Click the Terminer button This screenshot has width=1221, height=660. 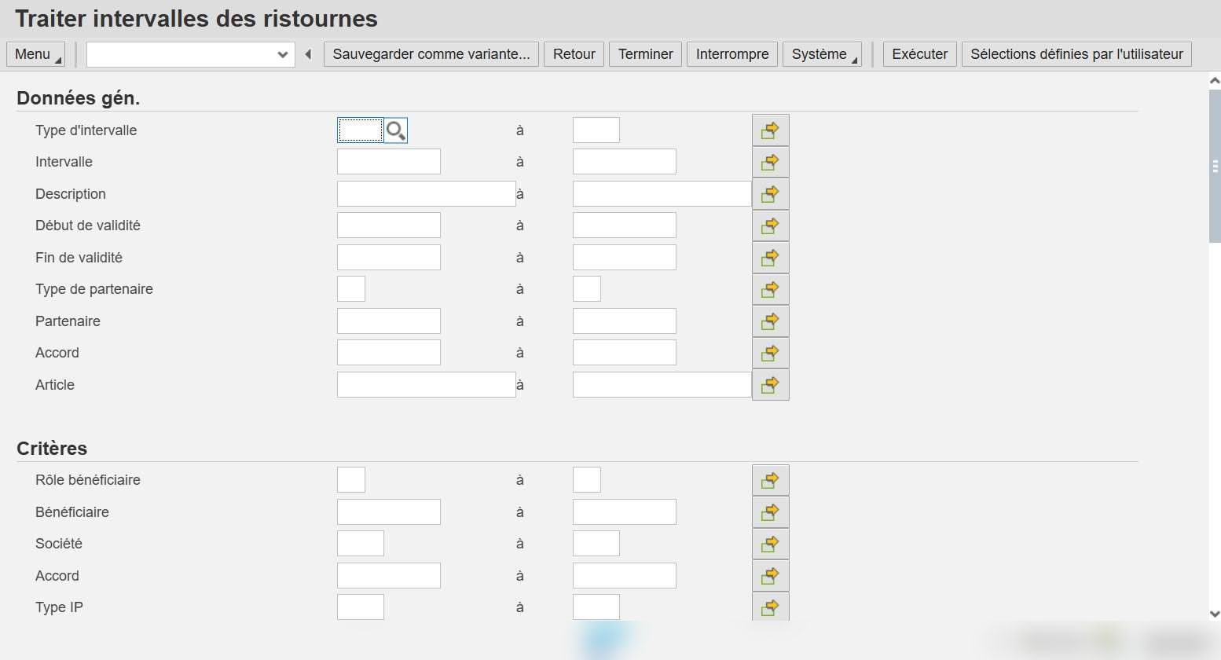645,54
